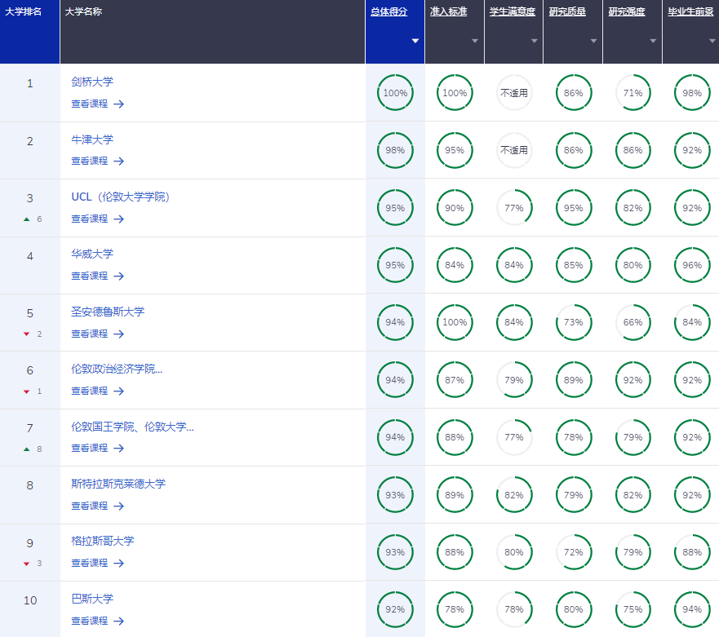This screenshot has height=637, width=719.
Task: Click red down arrow under rank 5
Action: (x=27, y=334)
